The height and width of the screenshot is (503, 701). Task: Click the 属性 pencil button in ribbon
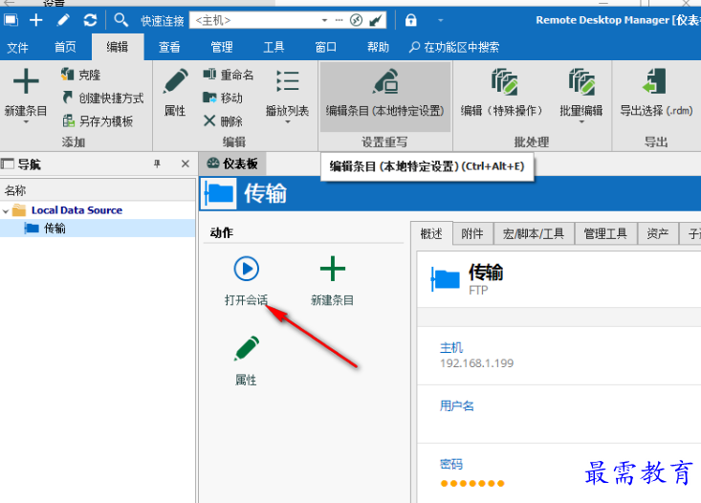tap(175, 92)
